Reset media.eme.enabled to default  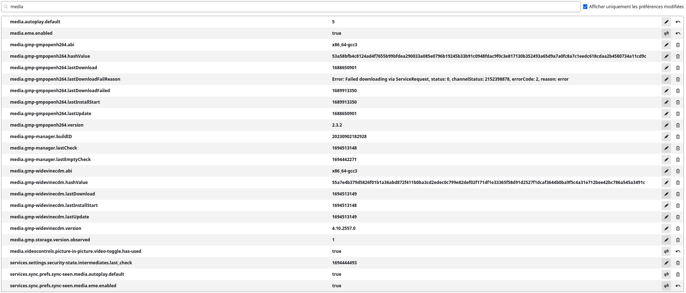tap(678, 33)
